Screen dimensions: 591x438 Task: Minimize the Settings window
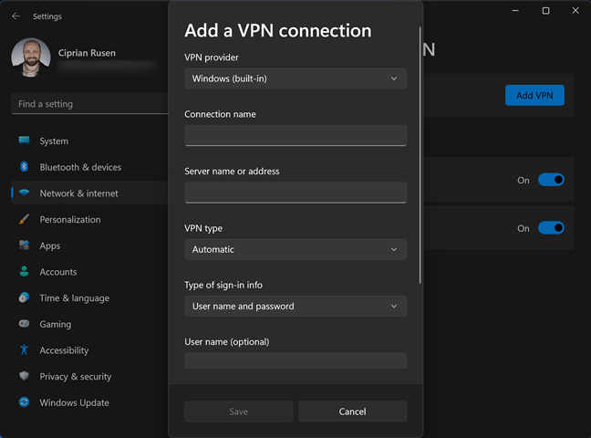point(515,11)
